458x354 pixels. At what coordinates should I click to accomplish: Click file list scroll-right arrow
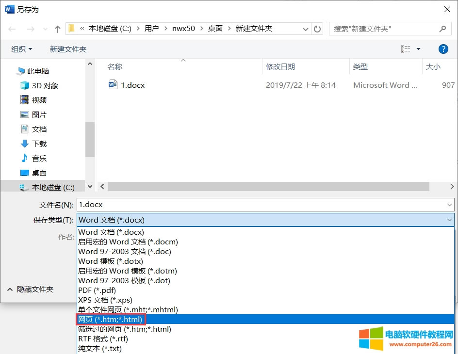click(x=452, y=186)
